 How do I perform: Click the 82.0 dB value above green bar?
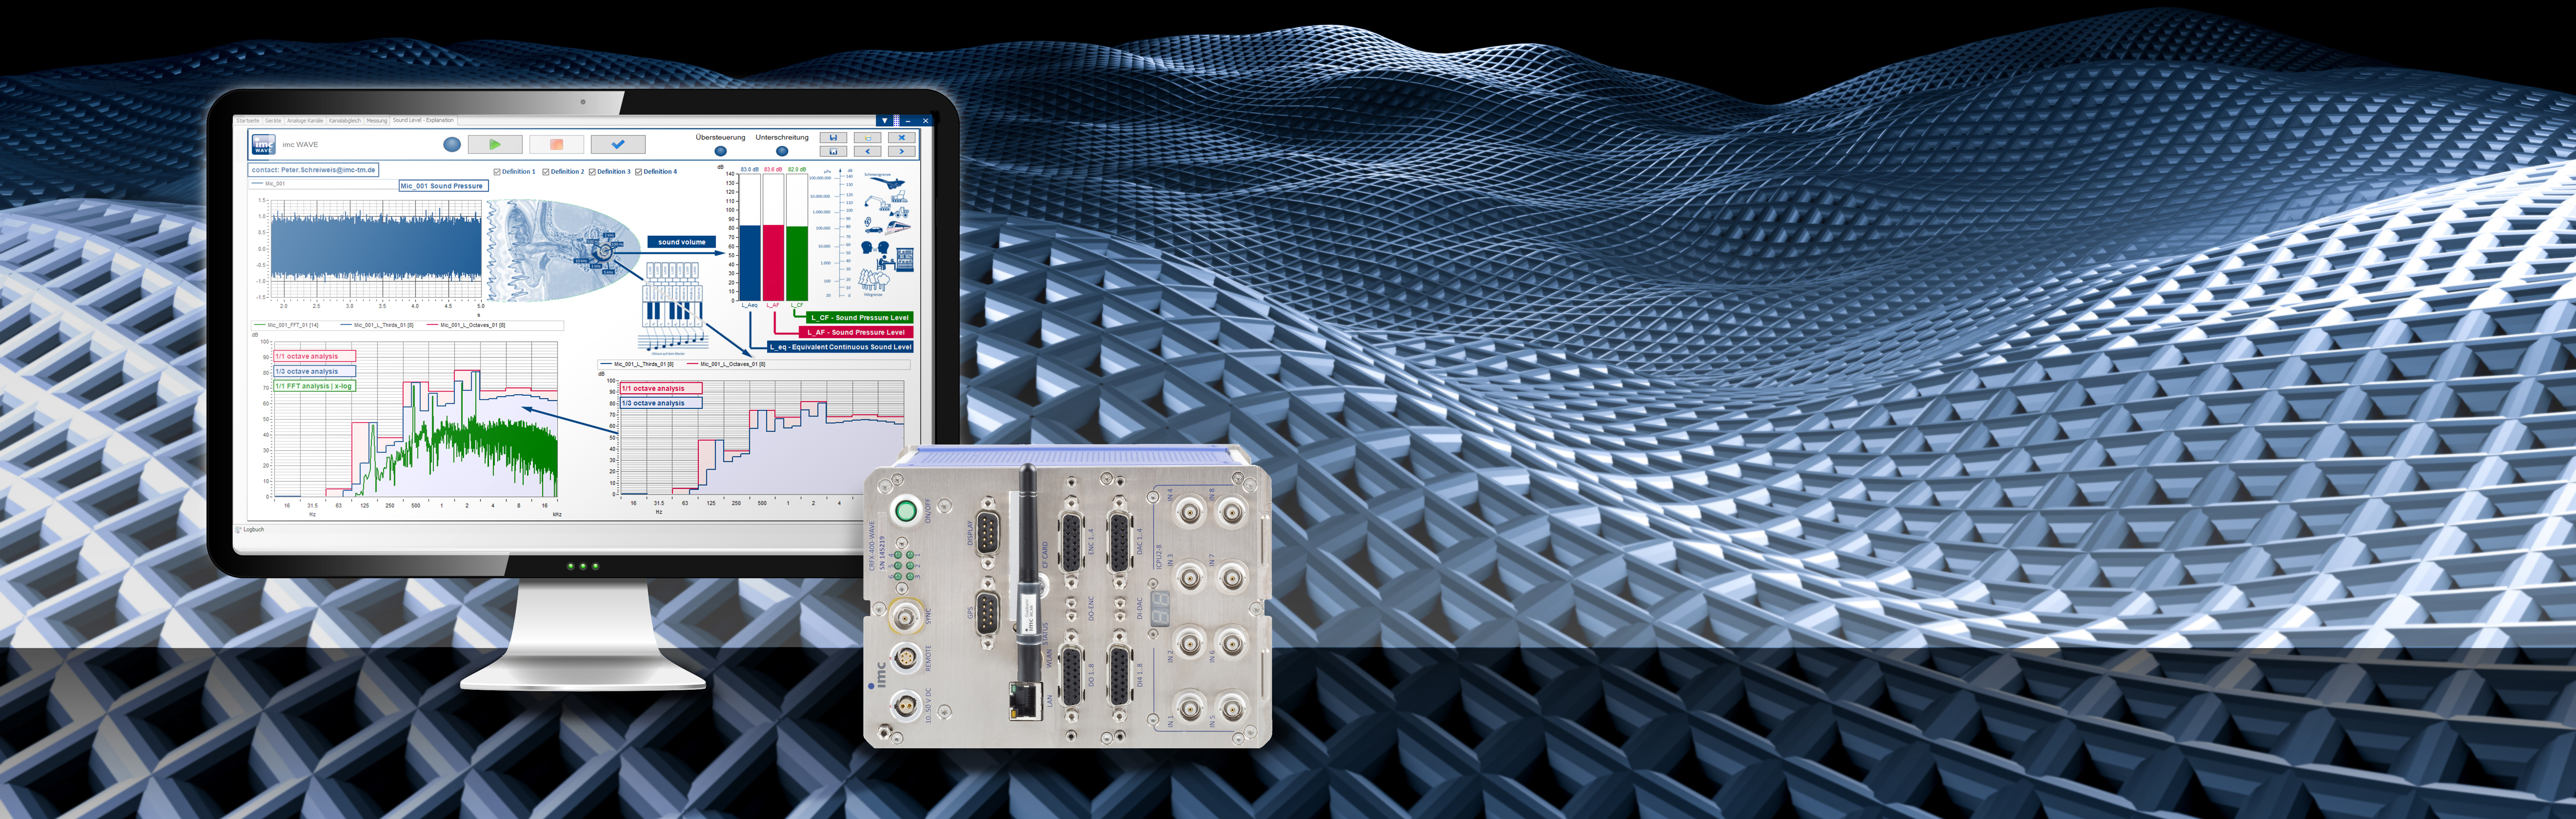click(x=797, y=170)
